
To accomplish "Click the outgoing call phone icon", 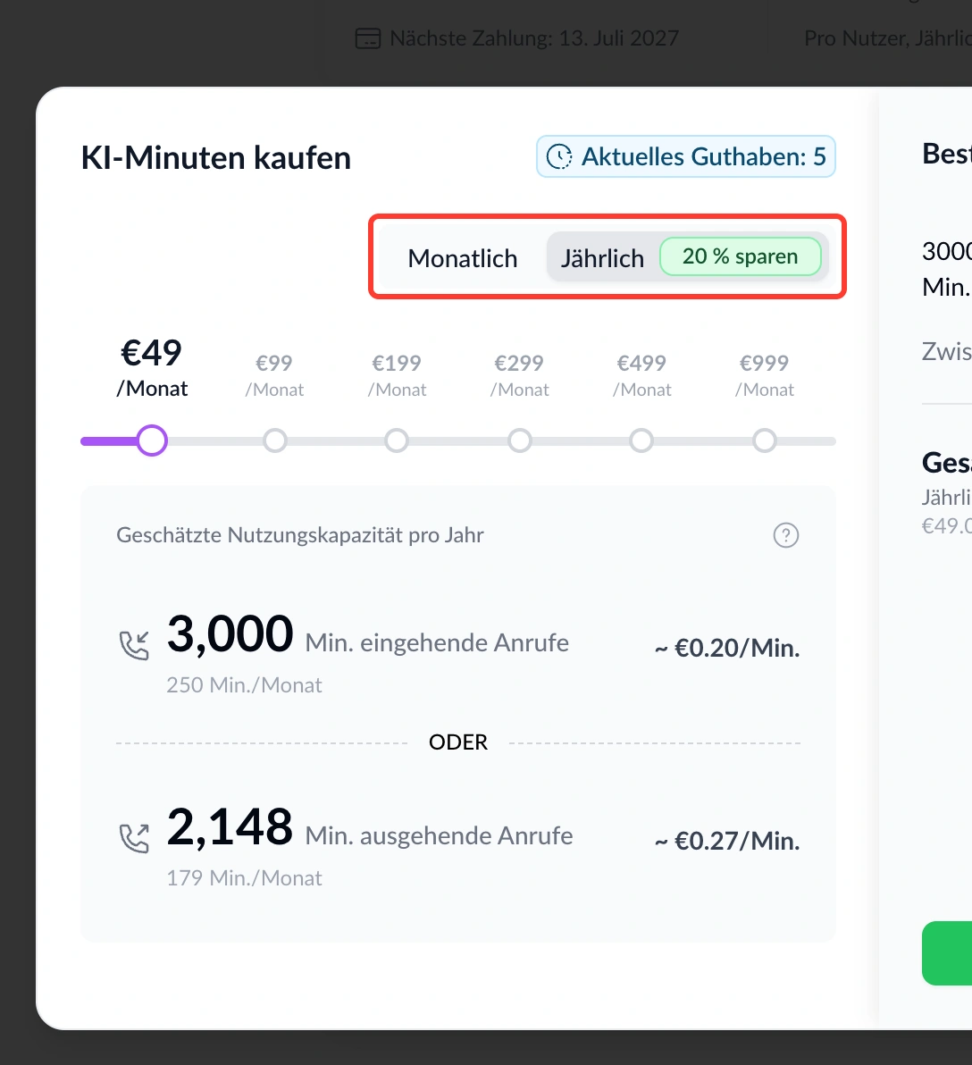I will (x=135, y=838).
